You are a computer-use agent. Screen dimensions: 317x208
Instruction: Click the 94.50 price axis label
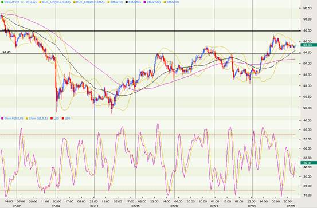[x=307, y=53]
